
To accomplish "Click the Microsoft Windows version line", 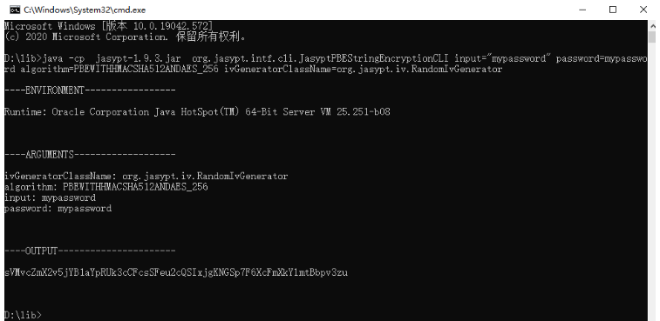I will (109, 26).
